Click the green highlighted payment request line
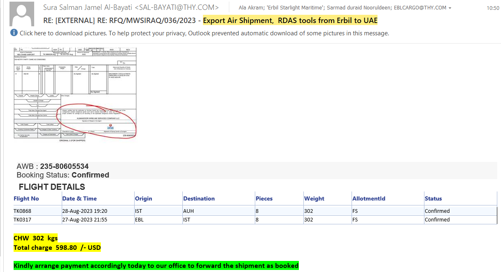Image resolution: width=501 pixels, height=272 pixels. click(156, 265)
